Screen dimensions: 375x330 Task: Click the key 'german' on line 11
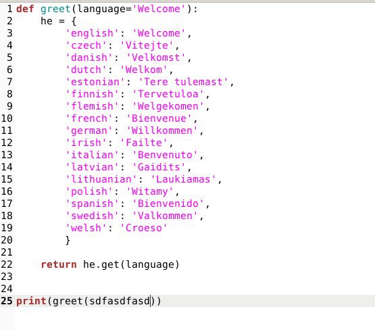coord(89,131)
